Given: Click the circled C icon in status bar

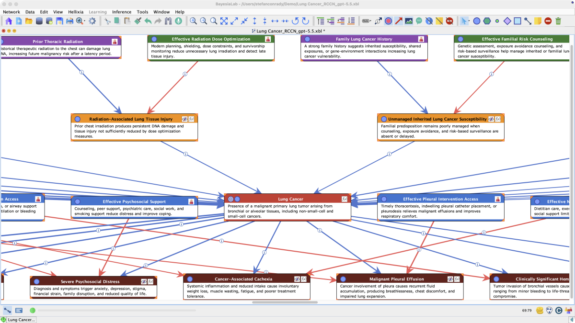Looking at the screenshot, I should 559,311.
